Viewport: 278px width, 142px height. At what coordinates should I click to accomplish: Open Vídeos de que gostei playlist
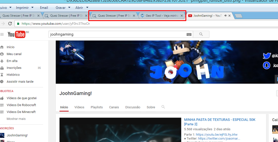(22, 98)
